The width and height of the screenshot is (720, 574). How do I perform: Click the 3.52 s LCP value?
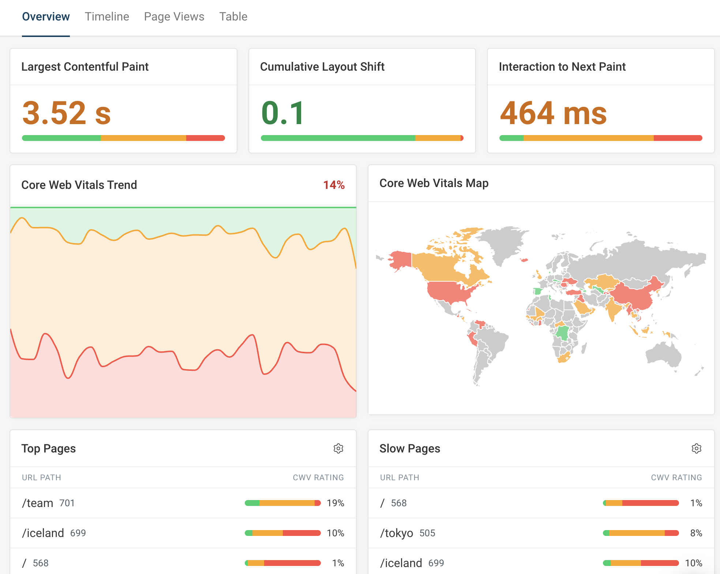pyautogui.click(x=67, y=113)
